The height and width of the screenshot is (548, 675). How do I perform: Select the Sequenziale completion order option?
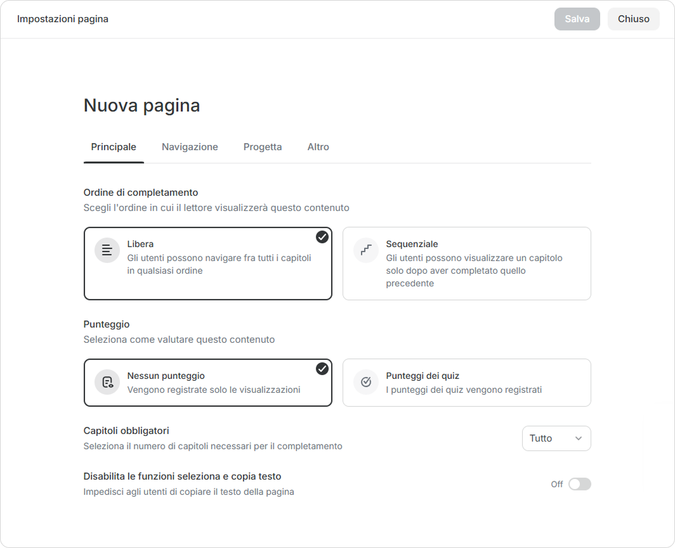(x=466, y=264)
